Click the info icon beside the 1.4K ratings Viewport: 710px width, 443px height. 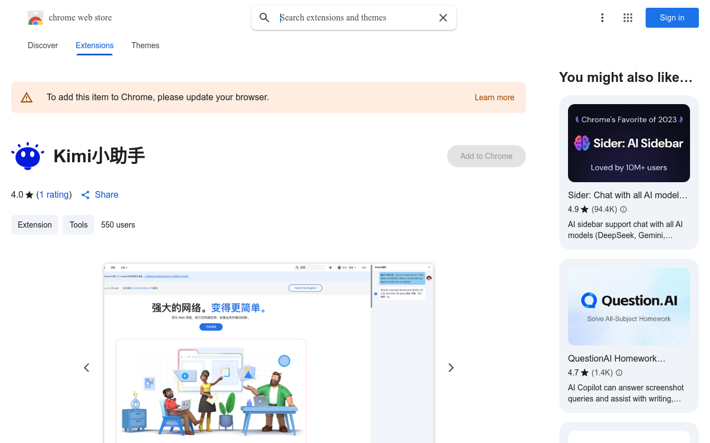[619, 373]
